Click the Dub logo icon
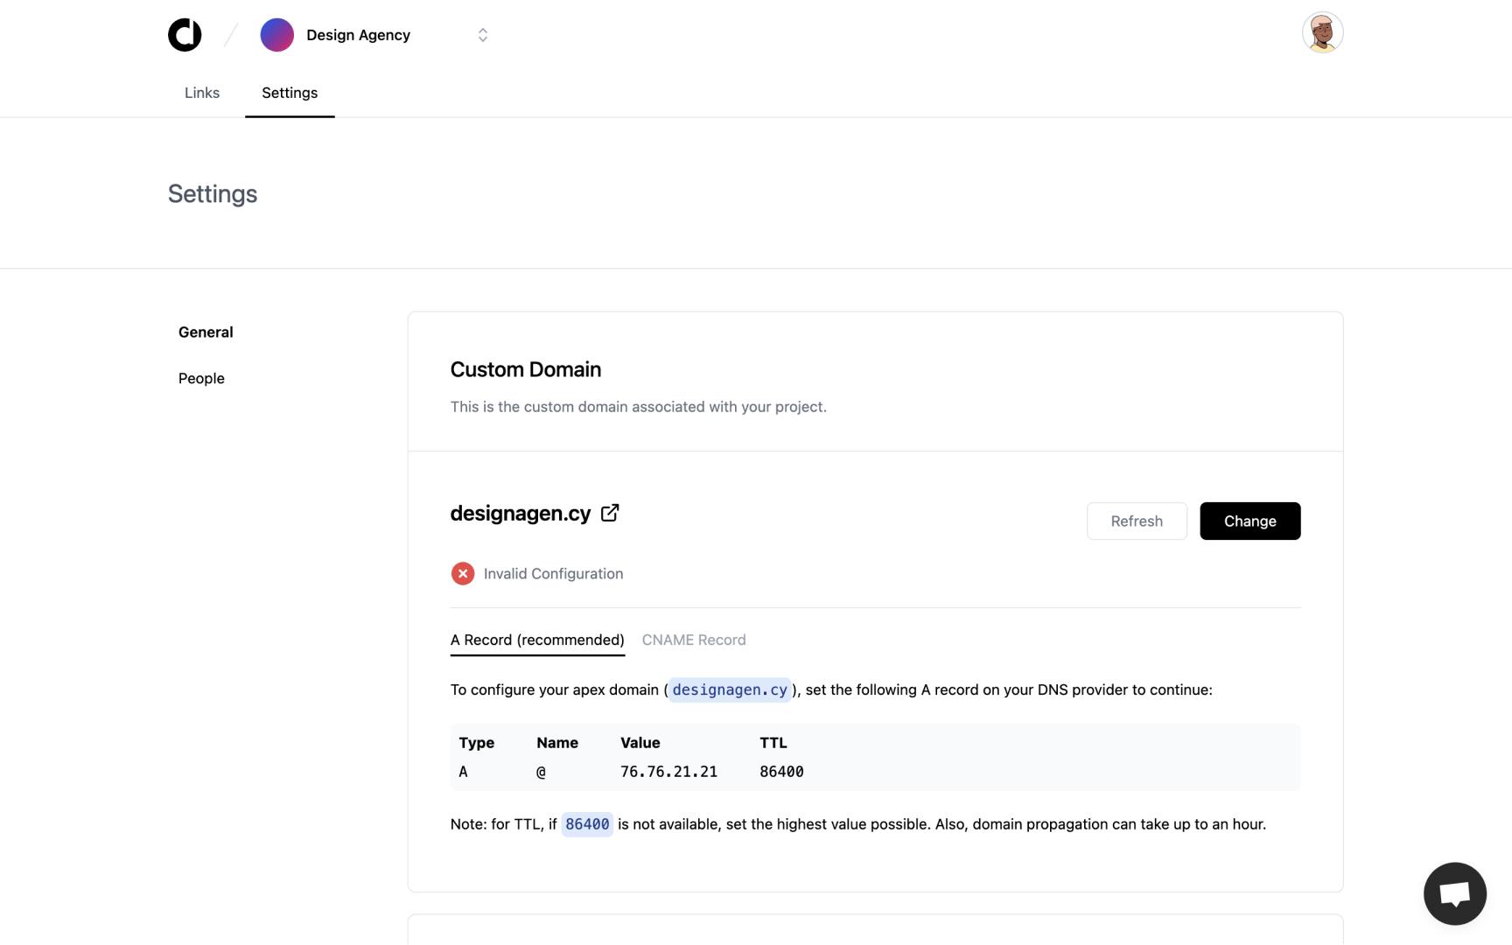Viewport: 1512px width, 945px height. point(185,35)
